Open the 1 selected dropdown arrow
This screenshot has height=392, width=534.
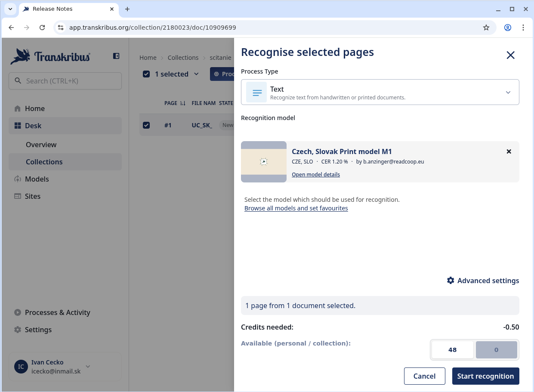(197, 74)
